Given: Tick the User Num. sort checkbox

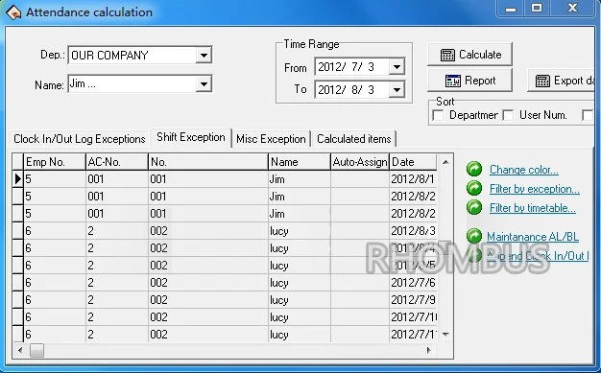Looking at the screenshot, I should click(x=508, y=115).
